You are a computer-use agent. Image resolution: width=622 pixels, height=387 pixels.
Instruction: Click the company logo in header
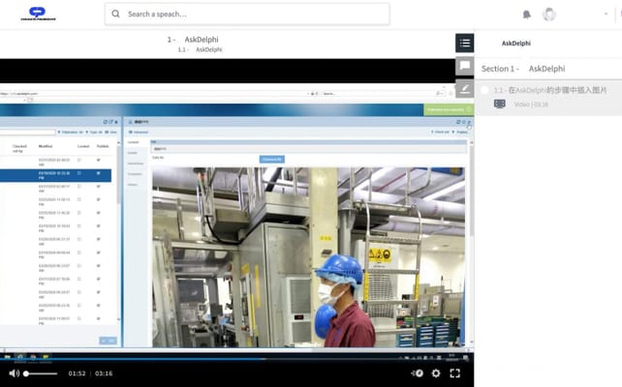37,14
